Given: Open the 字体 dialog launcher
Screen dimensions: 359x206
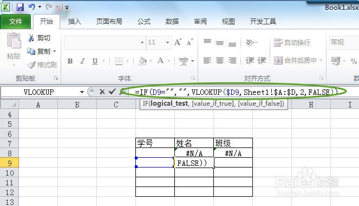Looking at the screenshot, I should coord(193,78).
